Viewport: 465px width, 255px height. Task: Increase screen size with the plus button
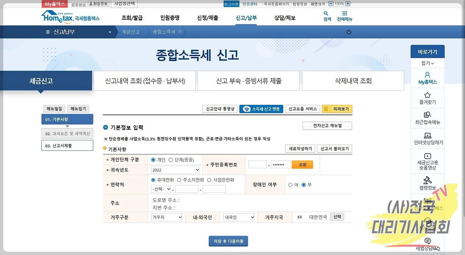pyautogui.click(x=348, y=4)
